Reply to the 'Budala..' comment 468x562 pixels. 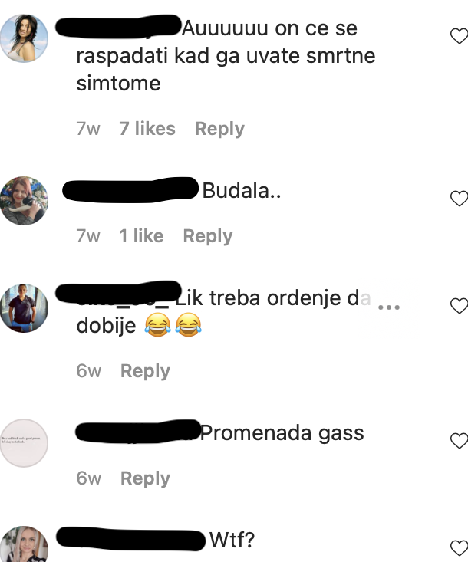[x=208, y=236]
